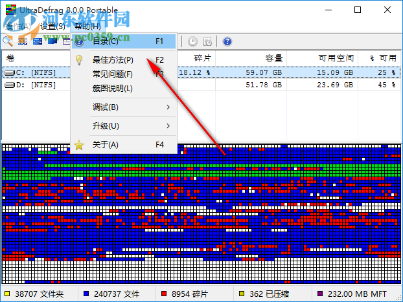Click the 51.78 GB capacity cell

[264, 85]
